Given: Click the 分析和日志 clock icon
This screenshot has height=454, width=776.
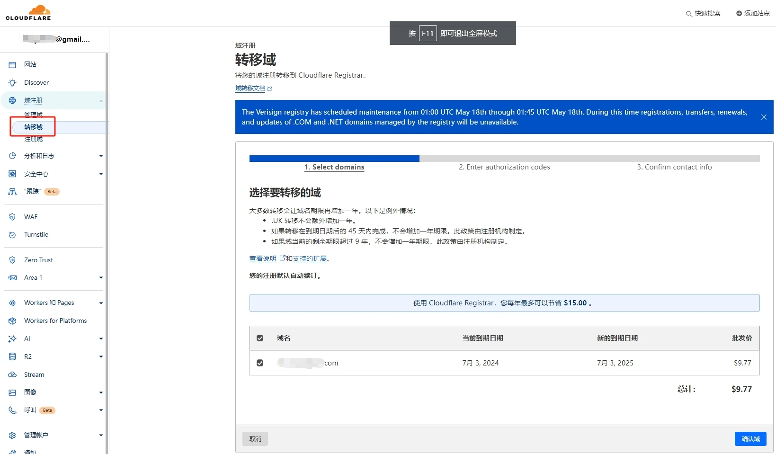Looking at the screenshot, I should point(12,156).
